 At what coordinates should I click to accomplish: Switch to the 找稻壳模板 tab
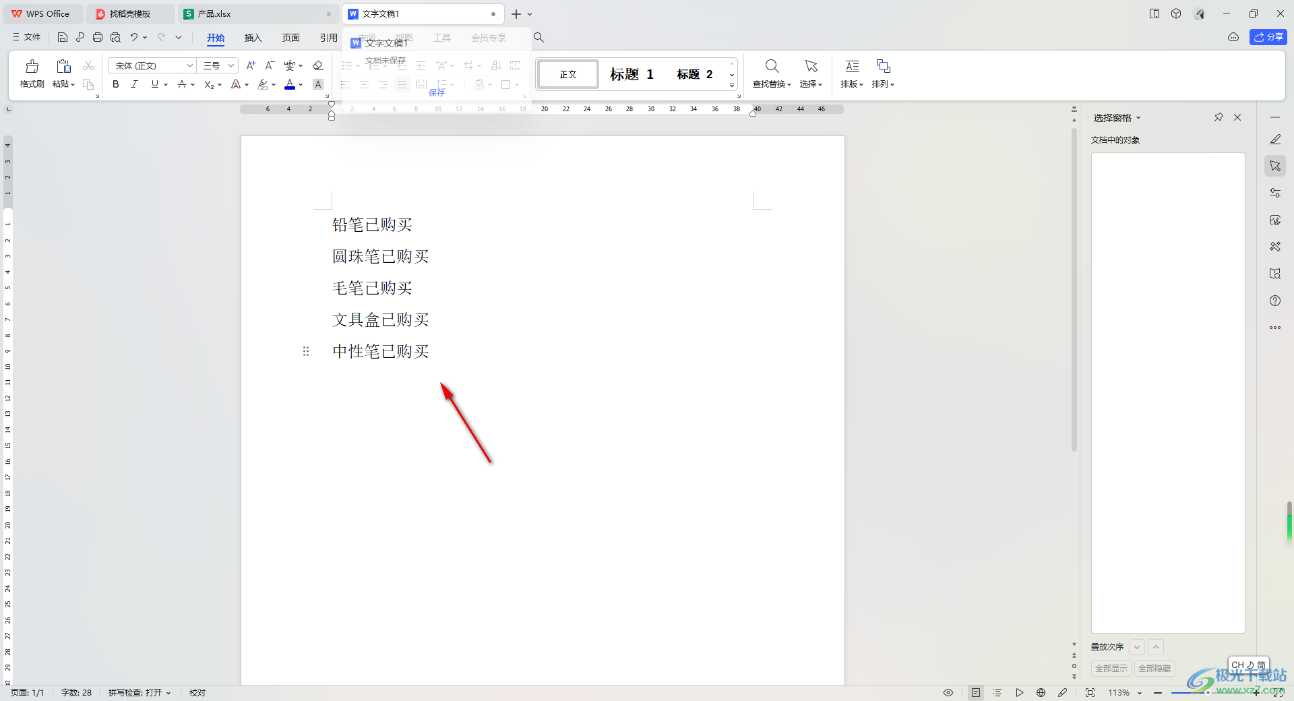pyautogui.click(x=130, y=14)
